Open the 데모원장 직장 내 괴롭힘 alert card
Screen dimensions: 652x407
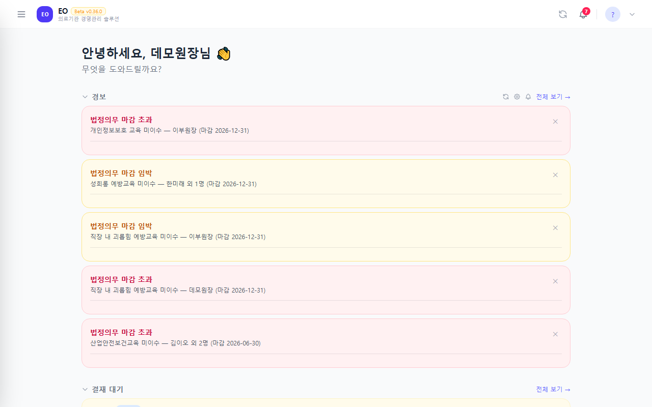(326, 290)
